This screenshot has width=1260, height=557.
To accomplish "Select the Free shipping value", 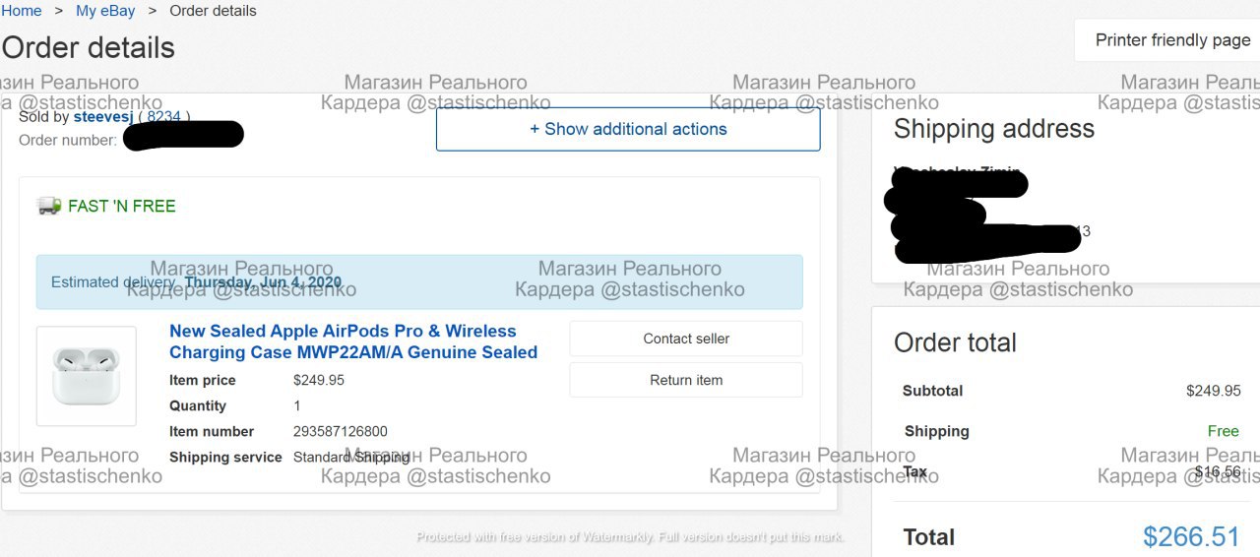I will click(1224, 431).
